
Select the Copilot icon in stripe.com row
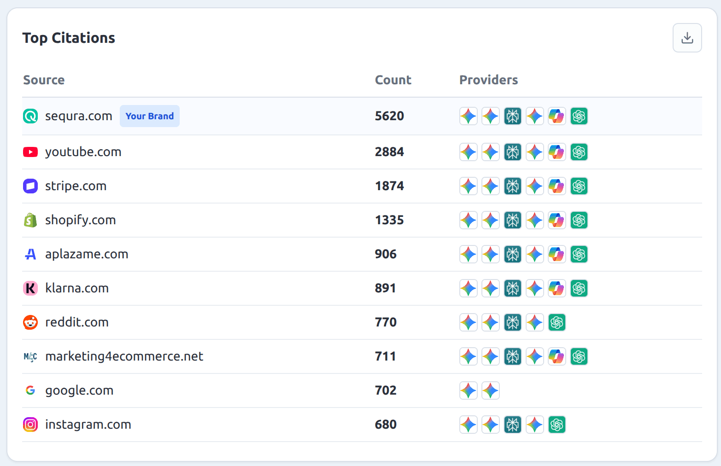pyautogui.click(x=557, y=186)
